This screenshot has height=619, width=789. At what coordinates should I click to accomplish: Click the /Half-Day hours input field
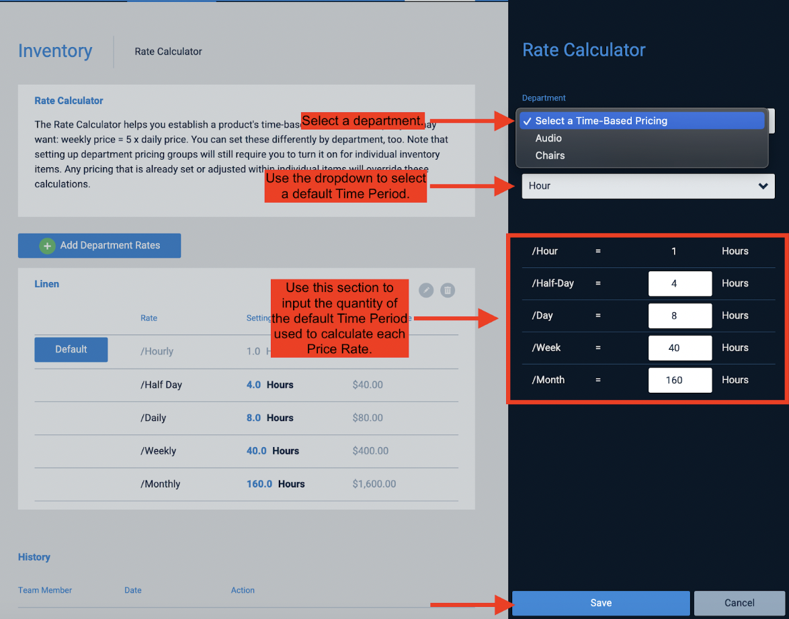(680, 283)
